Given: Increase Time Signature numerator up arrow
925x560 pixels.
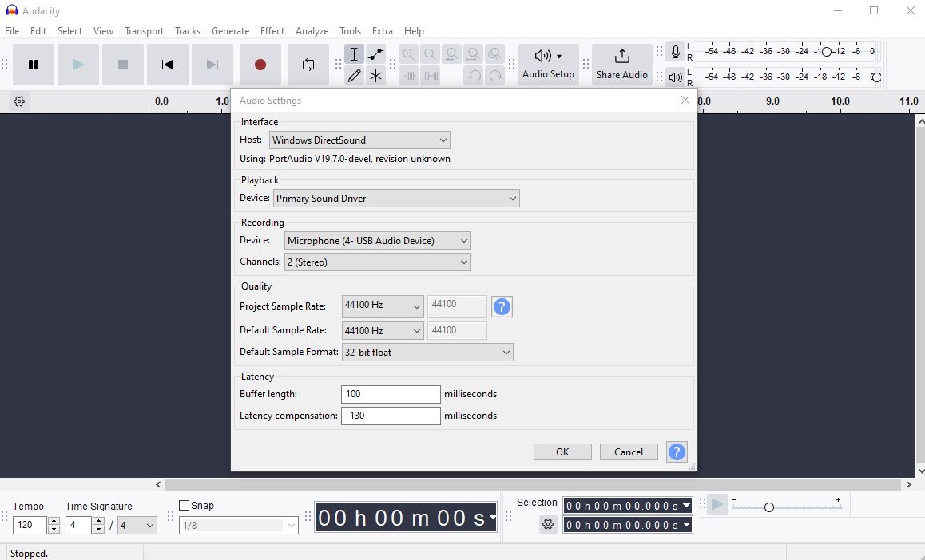Looking at the screenshot, I should pyautogui.click(x=98, y=521).
